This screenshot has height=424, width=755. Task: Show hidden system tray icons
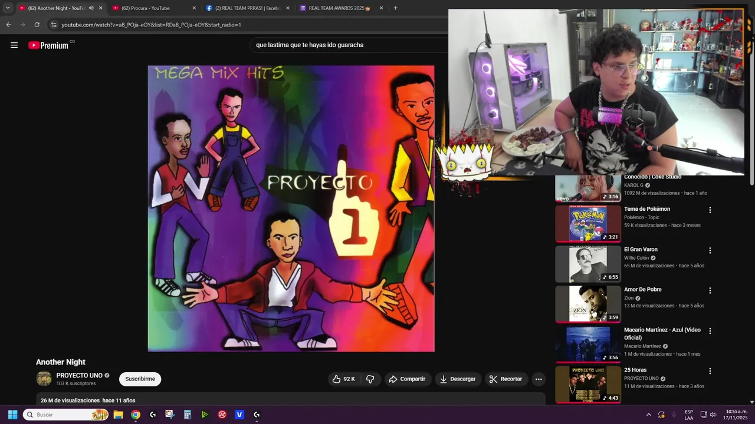pos(648,415)
